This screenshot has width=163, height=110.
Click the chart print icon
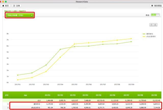[x=155, y=25]
